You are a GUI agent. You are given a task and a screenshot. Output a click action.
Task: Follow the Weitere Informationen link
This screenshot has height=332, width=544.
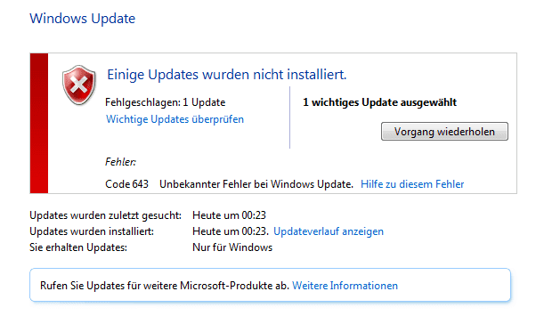click(345, 286)
